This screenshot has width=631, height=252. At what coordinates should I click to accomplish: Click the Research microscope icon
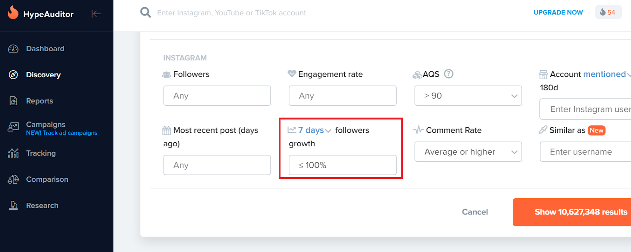13,205
